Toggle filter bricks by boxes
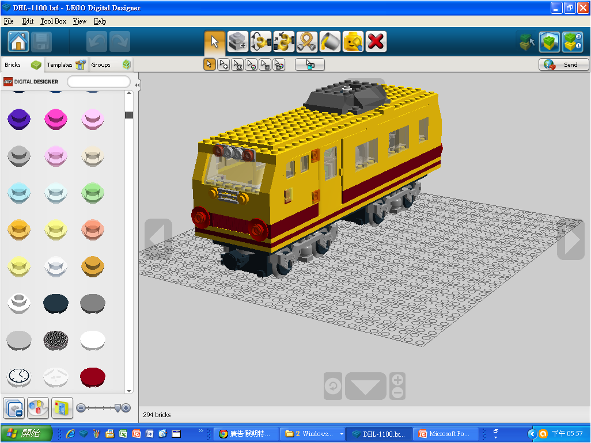The height and width of the screenshot is (443, 591). tap(62, 408)
